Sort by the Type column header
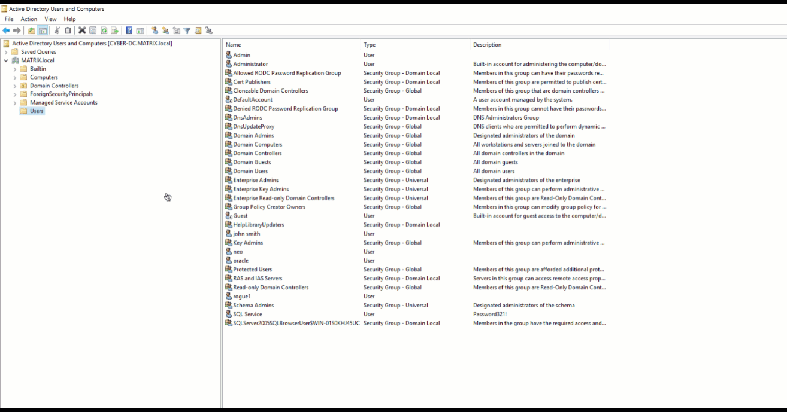Viewport: 787px width, 412px height. click(416, 45)
